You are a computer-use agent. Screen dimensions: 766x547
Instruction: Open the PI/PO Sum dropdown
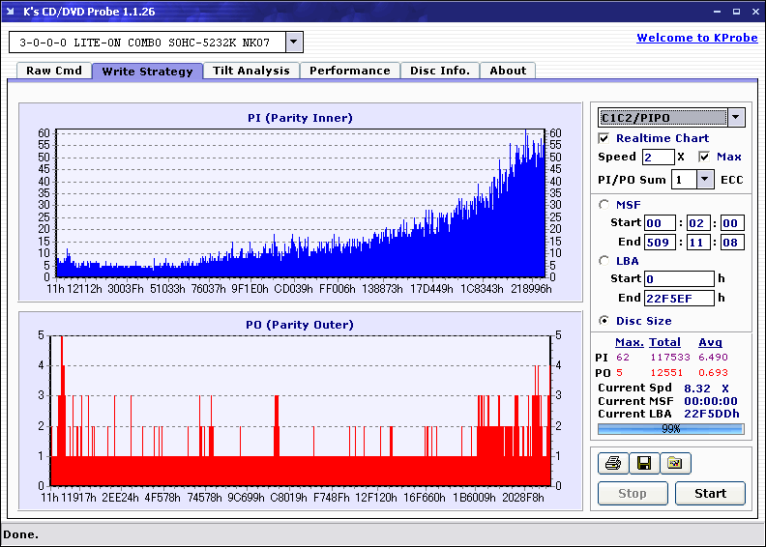click(x=705, y=180)
